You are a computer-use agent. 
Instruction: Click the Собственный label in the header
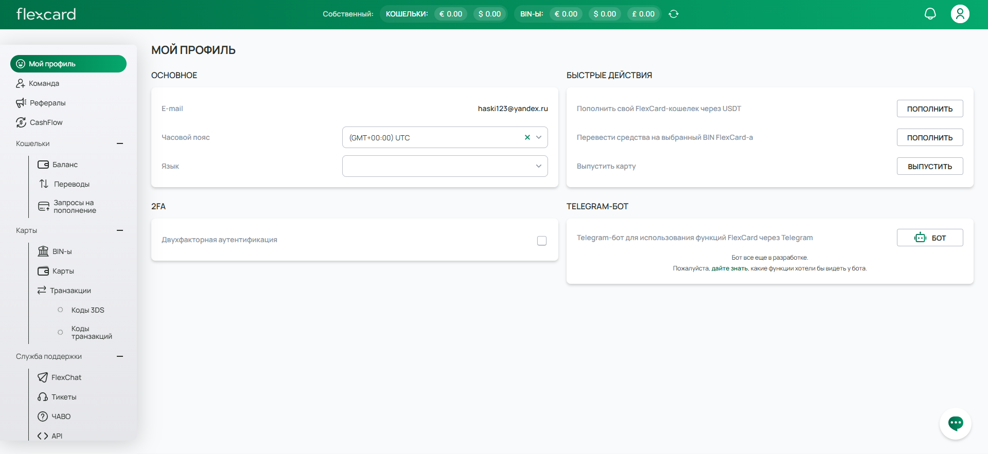click(x=348, y=14)
